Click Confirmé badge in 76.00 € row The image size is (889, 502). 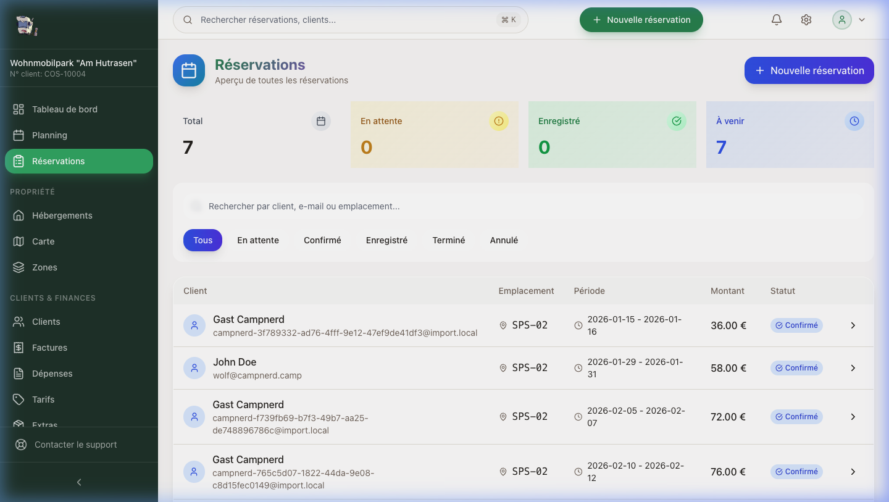[x=796, y=472]
